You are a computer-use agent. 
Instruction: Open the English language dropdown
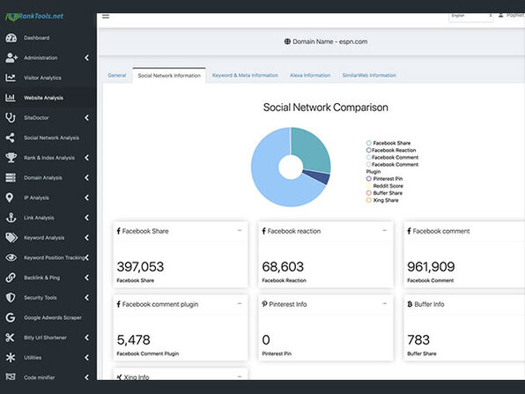(x=470, y=17)
